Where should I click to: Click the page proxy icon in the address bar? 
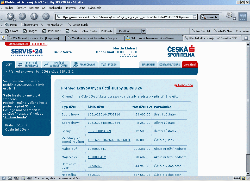pos(59,17)
